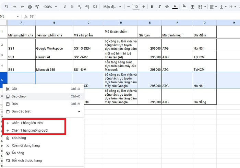Toggle italic formatting
The image size is (240, 168).
click(x=159, y=7)
